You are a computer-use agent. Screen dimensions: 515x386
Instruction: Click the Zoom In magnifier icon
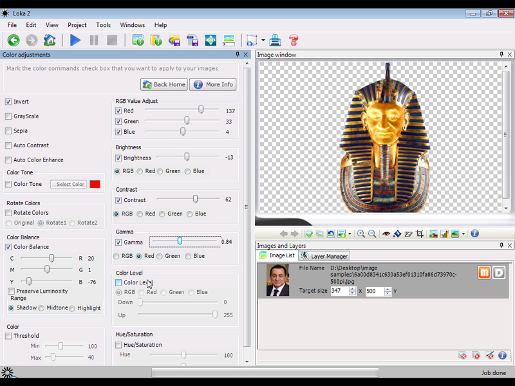361,234
